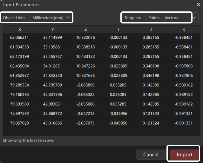Close the Input Parameters dialog
The image size is (203, 163).
(198, 5)
